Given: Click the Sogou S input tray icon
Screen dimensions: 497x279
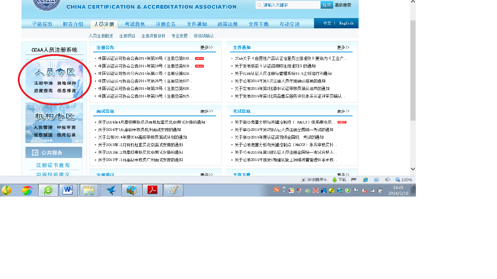Looking at the screenshot, I should tap(277, 190).
